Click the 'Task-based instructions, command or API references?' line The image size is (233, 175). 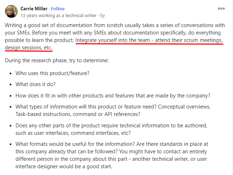[x=78, y=114]
